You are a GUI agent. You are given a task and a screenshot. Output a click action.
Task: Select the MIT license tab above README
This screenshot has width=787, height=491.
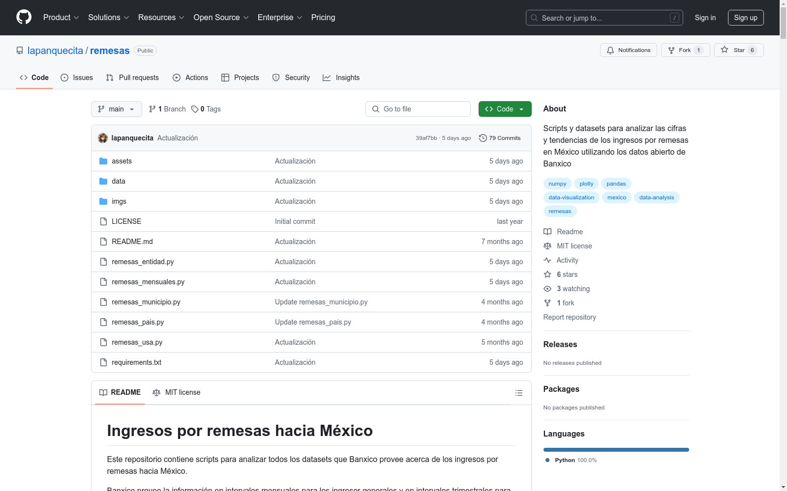177,392
